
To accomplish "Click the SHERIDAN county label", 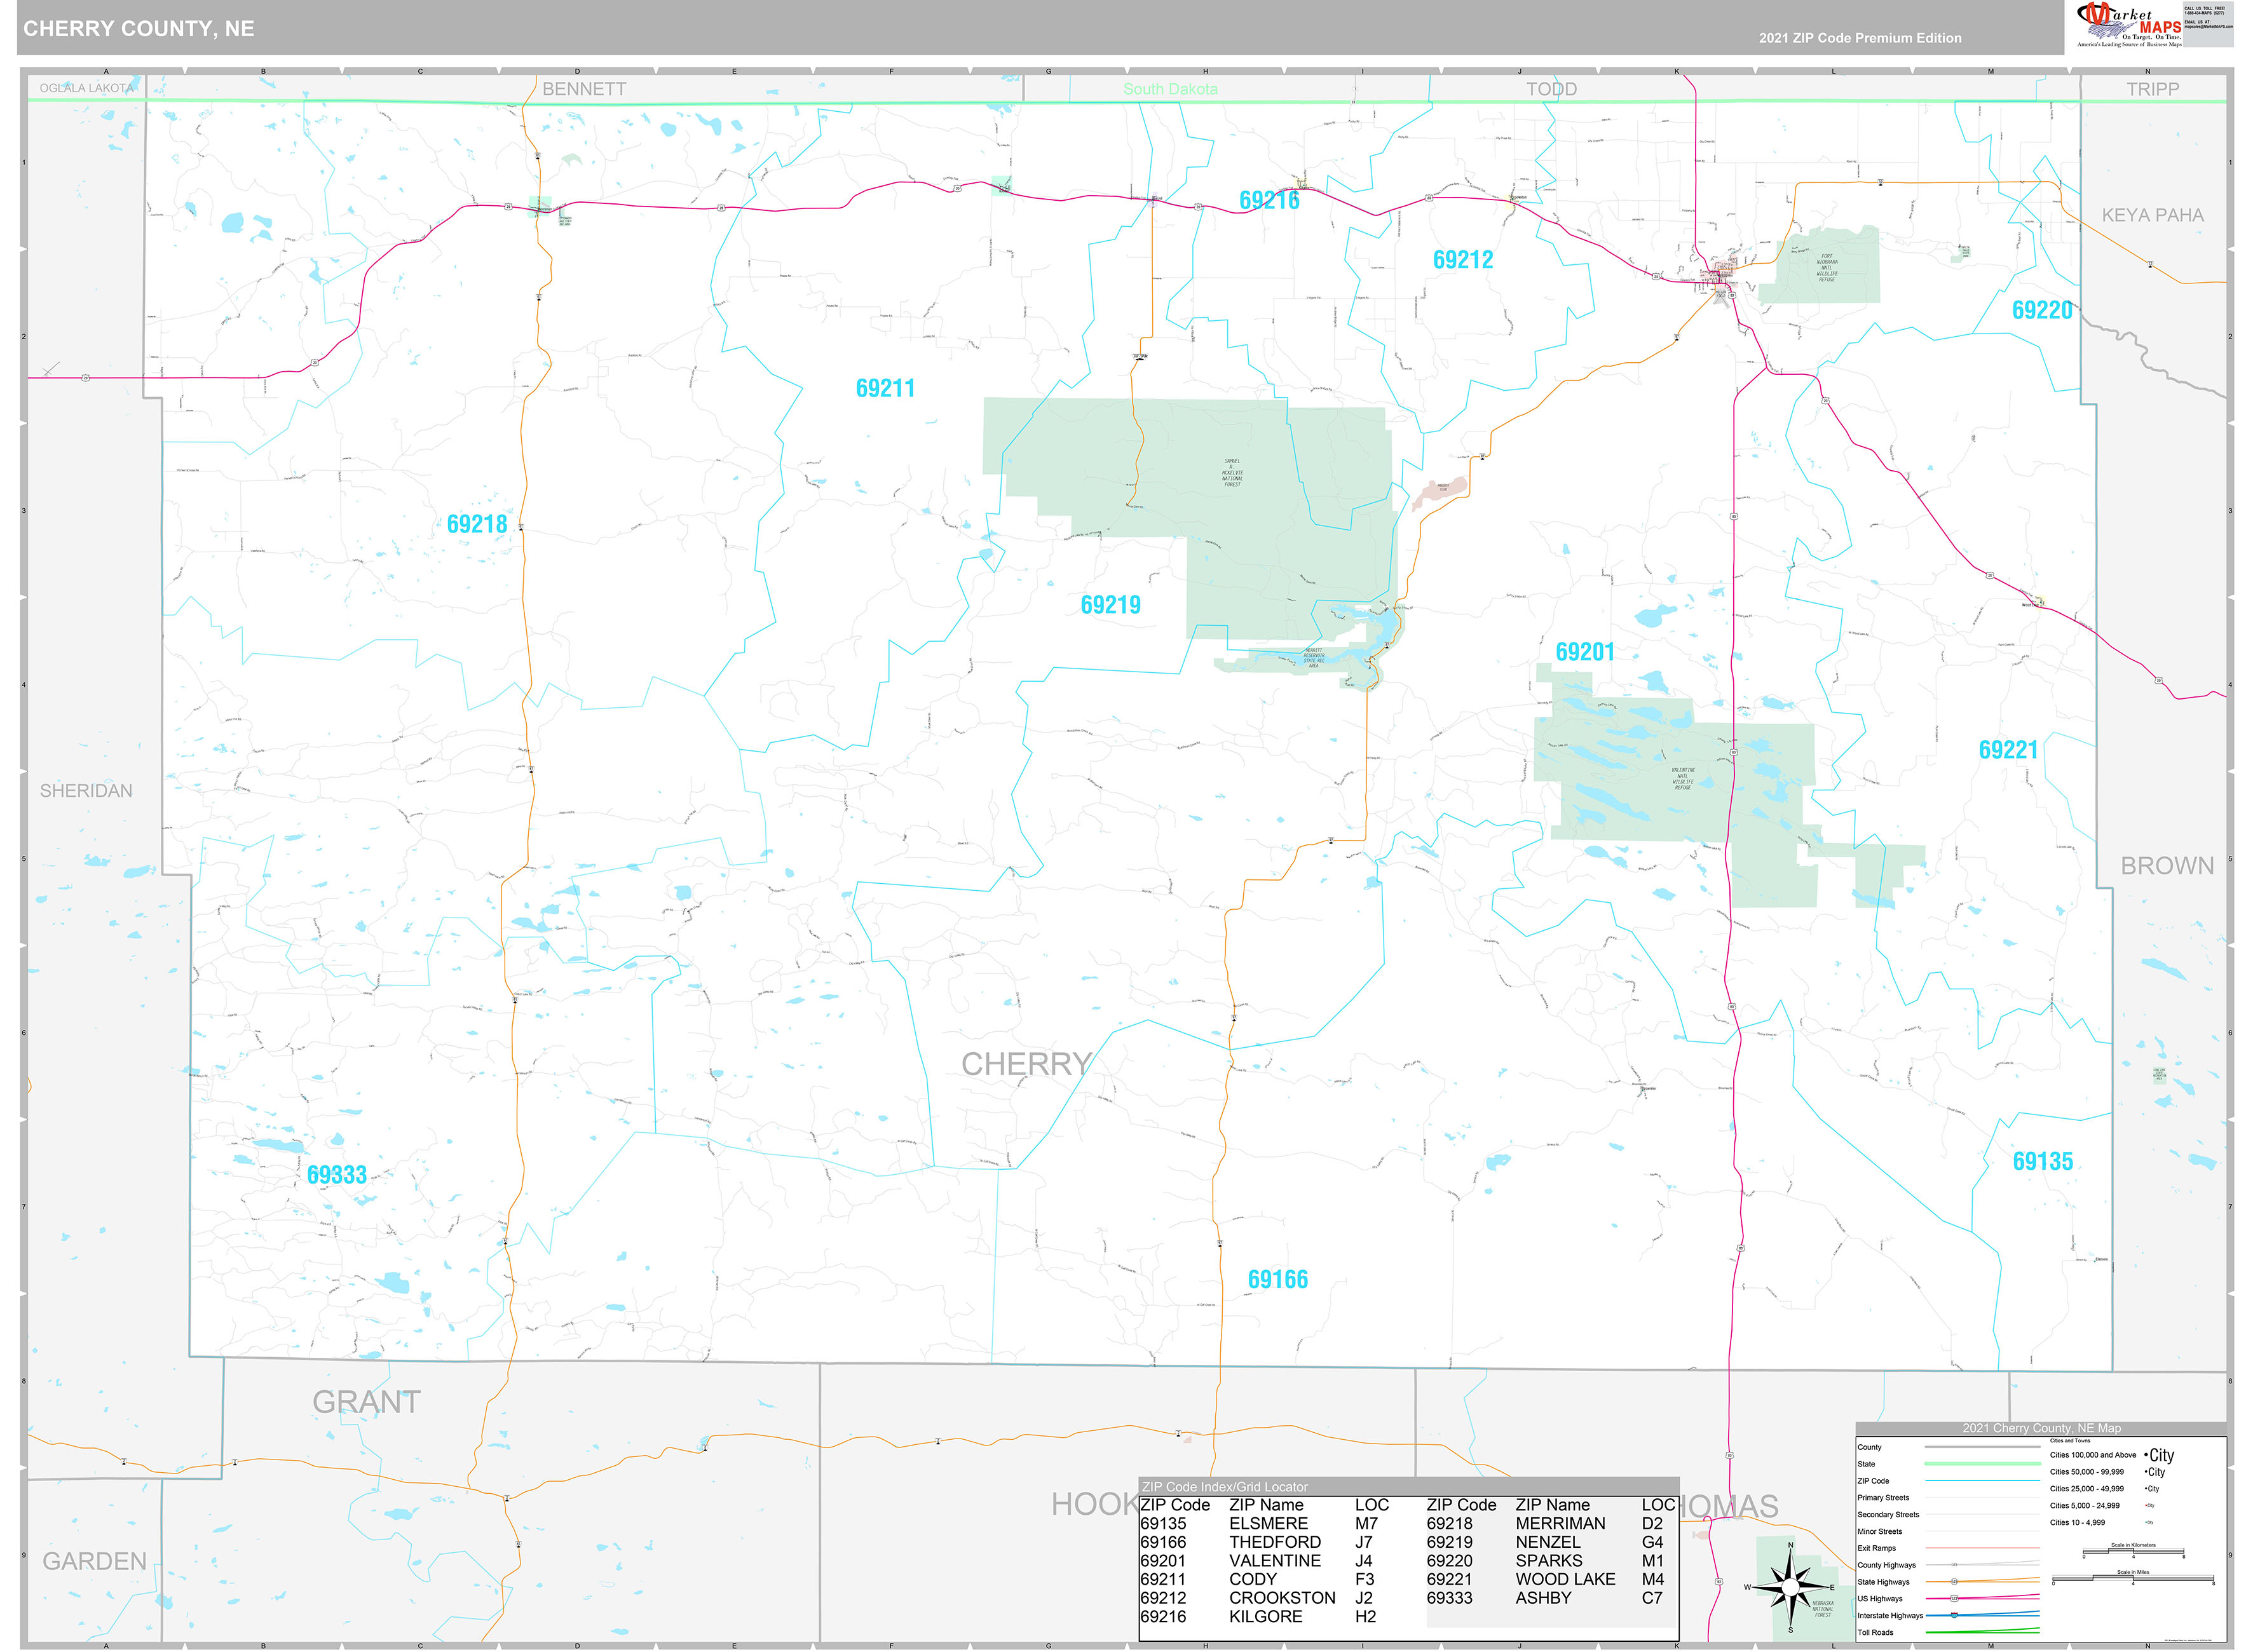I will click(x=86, y=791).
